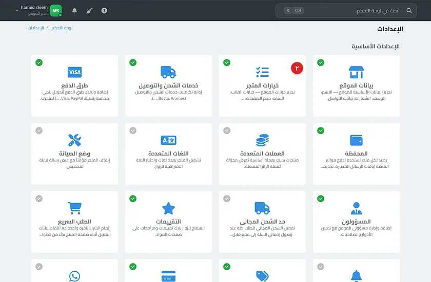431x282 pixels.
Task: Click the person icon for المسؤولون
Action: (356, 208)
